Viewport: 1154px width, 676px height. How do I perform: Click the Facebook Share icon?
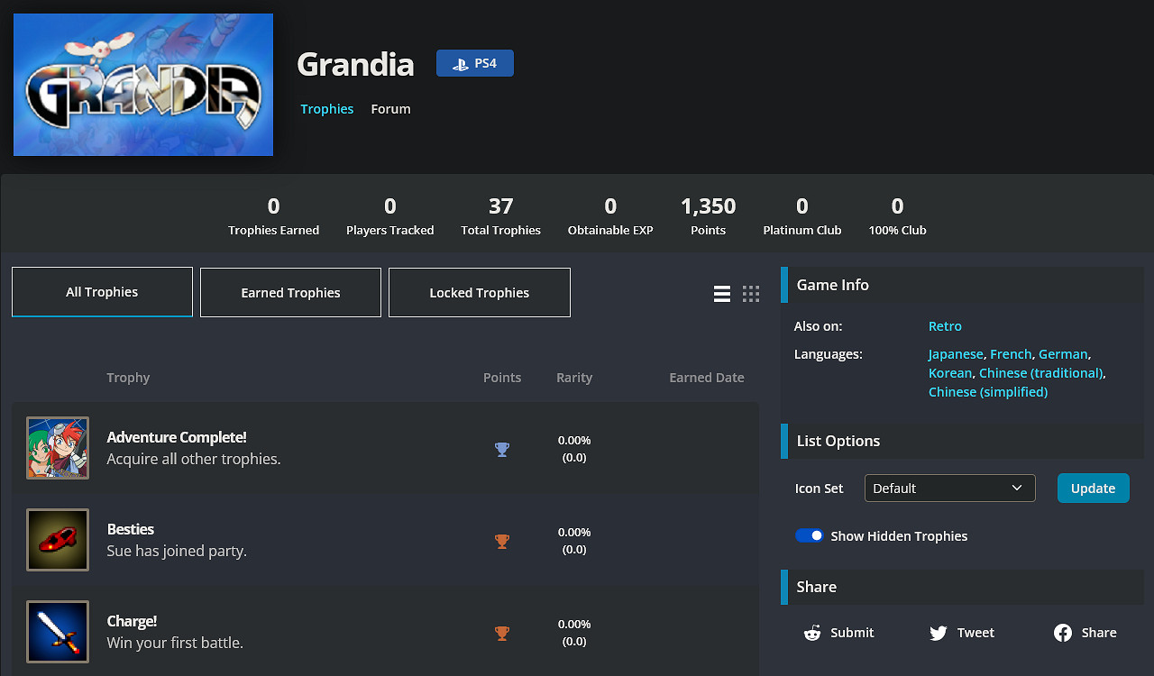(x=1062, y=633)
